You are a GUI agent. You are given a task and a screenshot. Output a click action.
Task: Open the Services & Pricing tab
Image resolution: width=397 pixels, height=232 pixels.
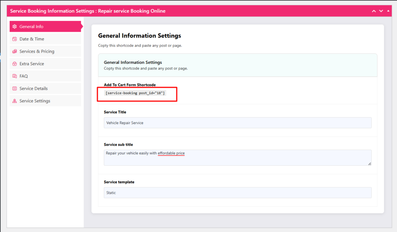[45, 52]
